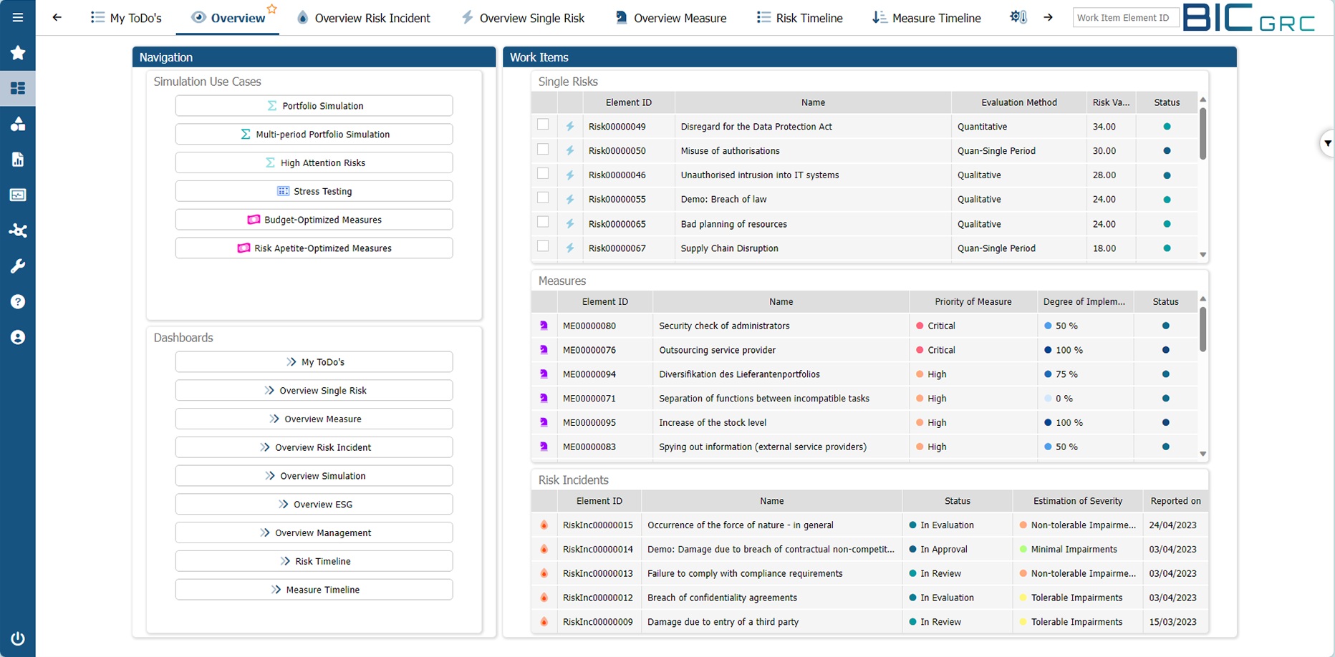Tick the checkbox for Supply Chain Disruption
The height and width of the screenshot is (657, 1335).
(543, 245)
